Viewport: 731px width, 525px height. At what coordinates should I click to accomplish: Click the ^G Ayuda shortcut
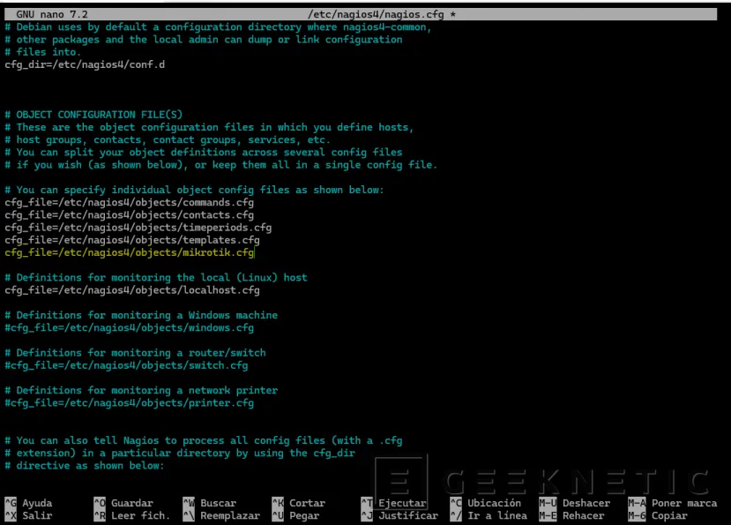[x=28, y=503]
